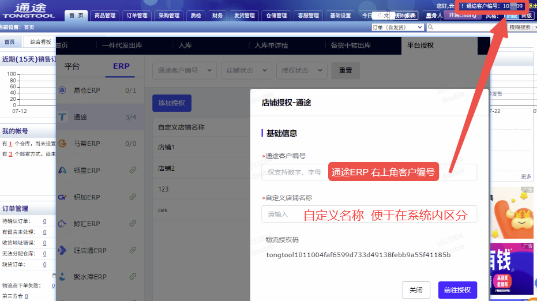Click the 马帮ERP icon
The width and height of the screenshot is (537, 301).
62,144
